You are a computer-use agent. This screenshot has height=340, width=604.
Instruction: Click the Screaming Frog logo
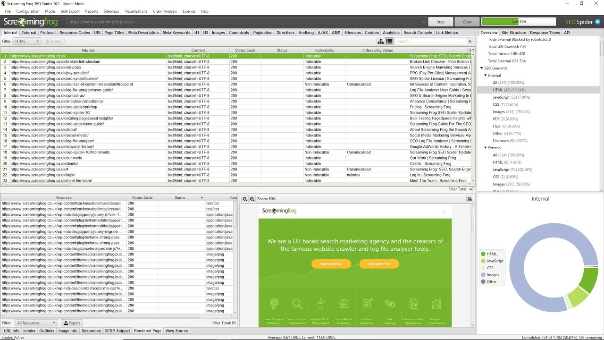31,21
